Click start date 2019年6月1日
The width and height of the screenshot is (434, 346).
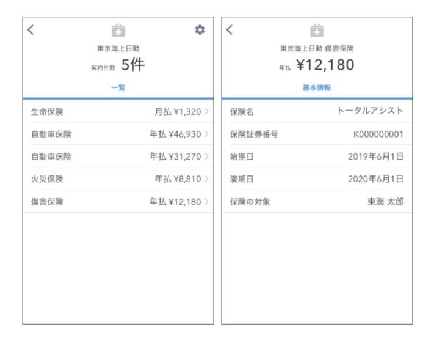pyautogui.click(x=375, y=156)
